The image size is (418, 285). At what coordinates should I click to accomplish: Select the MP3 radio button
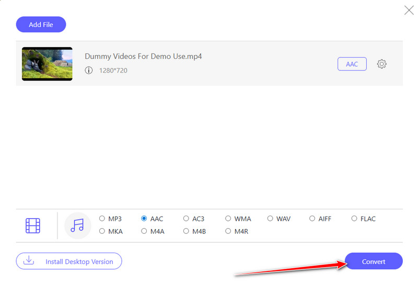click(x=102, y=219)
